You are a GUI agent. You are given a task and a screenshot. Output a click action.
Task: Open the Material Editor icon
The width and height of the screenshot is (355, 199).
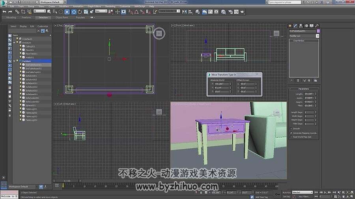coord(223,12)
